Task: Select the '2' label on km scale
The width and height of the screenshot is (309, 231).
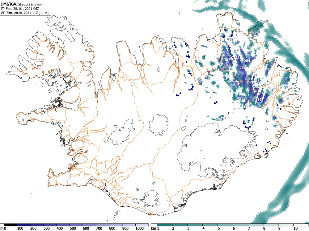Action: click(x=173, y=229)
